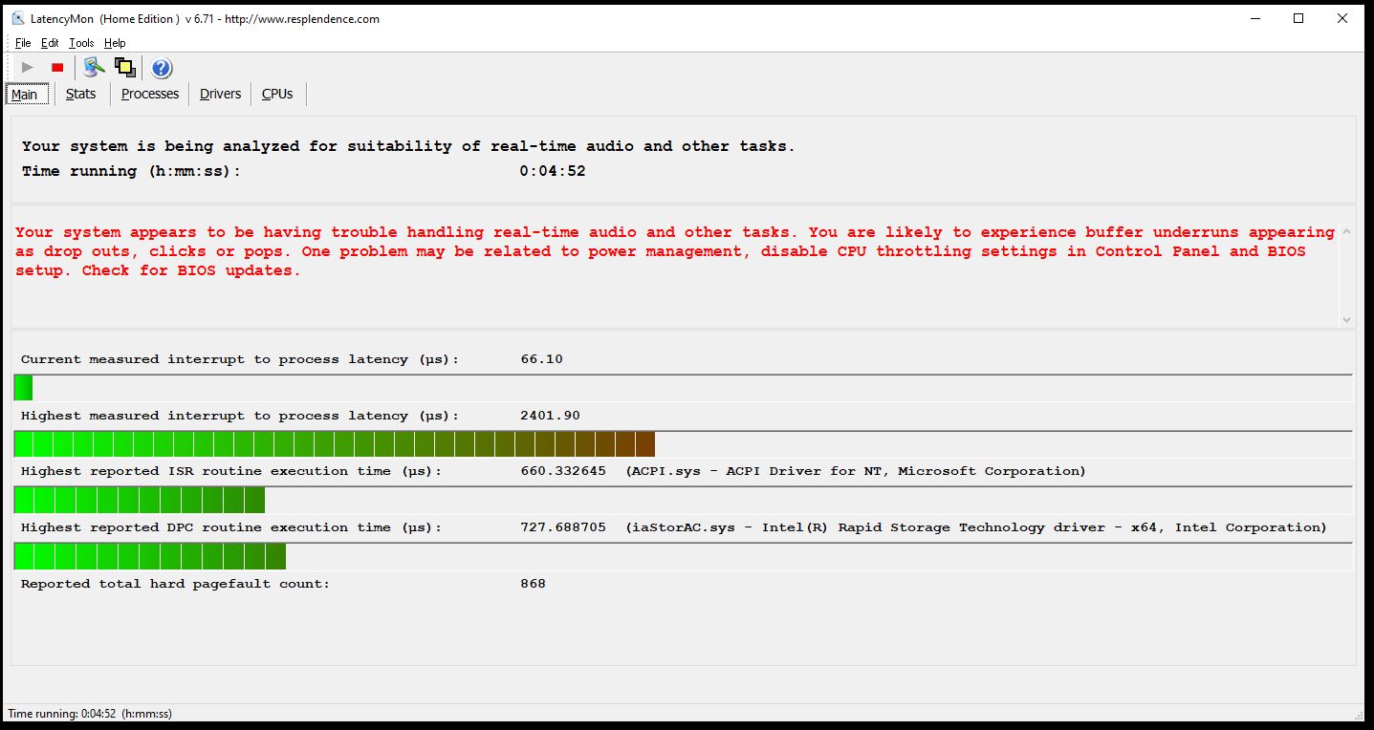
Task: Click the copy windows toolbar icon
Action: (x=124, y=67)
